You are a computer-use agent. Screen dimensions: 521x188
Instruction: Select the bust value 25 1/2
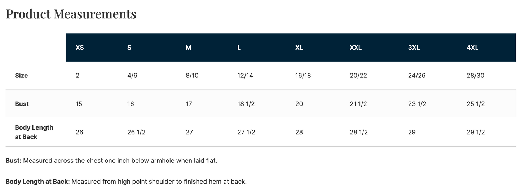coord(476,104)
